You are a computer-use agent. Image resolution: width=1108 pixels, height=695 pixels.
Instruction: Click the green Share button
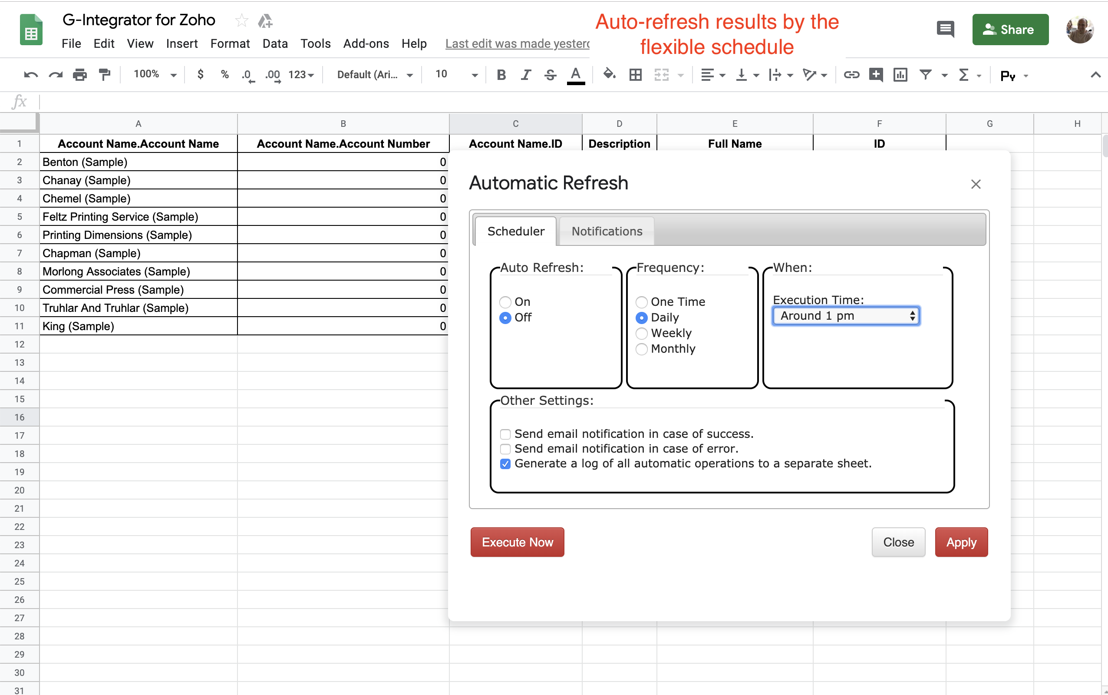pos(1010,30)
